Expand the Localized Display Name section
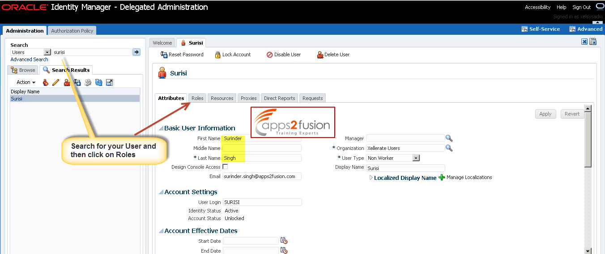The image size is (605, 254). [x=371, y=178]
